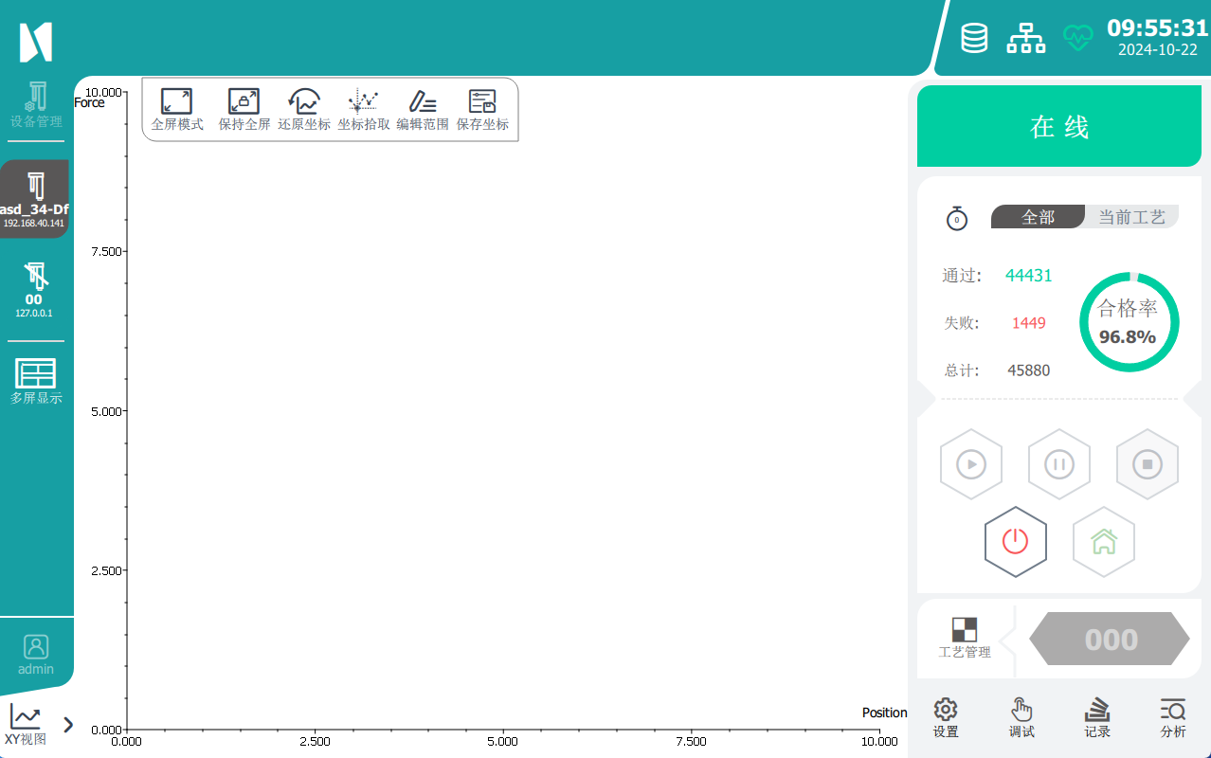The height and width of the screenshot is (758, 1211).
Task: Click the 还原坐标 restore coordinates icon
Action: pyautogui.click(x=304, y=102)
